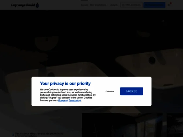The height and width of the screenshot is (137, 183).
Task: Open the notification icon with red dot
Action: (x=169, y=5)
